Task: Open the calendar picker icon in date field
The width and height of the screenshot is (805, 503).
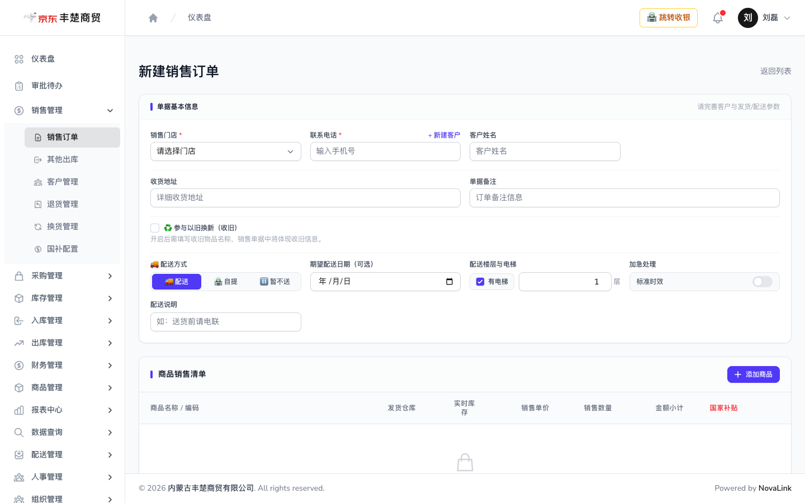Action: [x=449, y=282]
